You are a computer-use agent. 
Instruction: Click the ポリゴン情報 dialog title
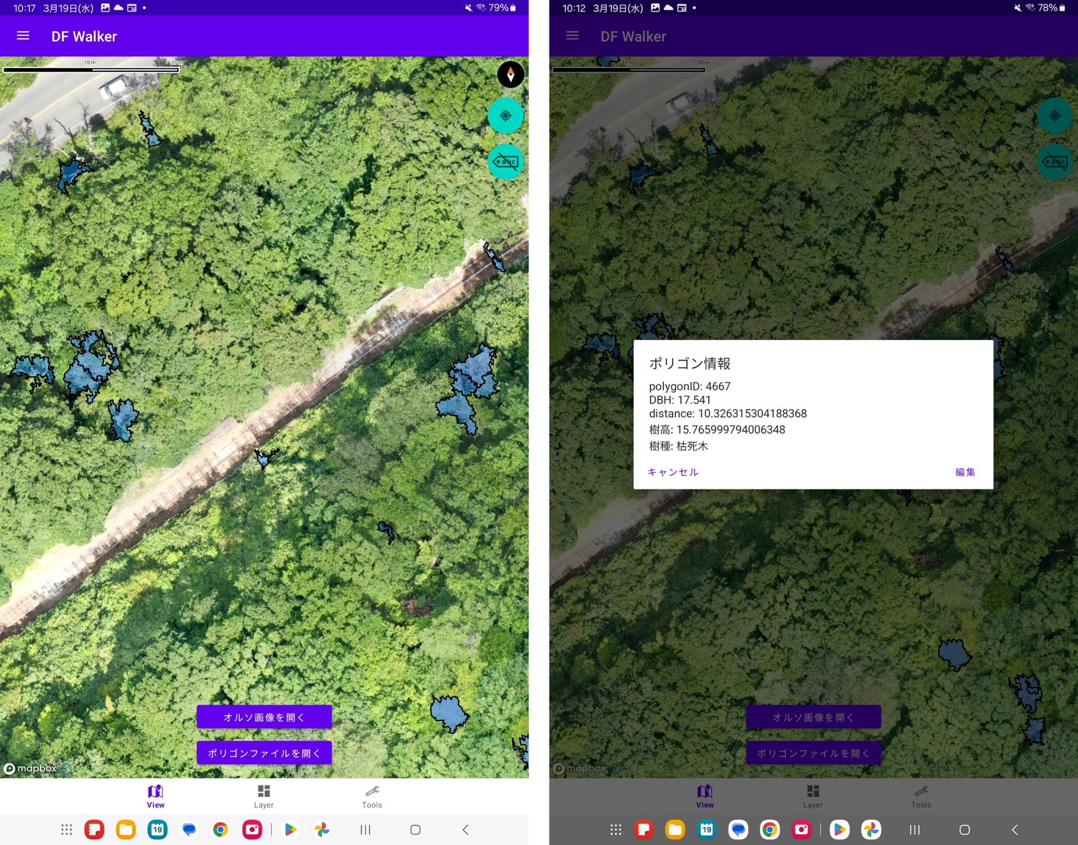(690, 363)
